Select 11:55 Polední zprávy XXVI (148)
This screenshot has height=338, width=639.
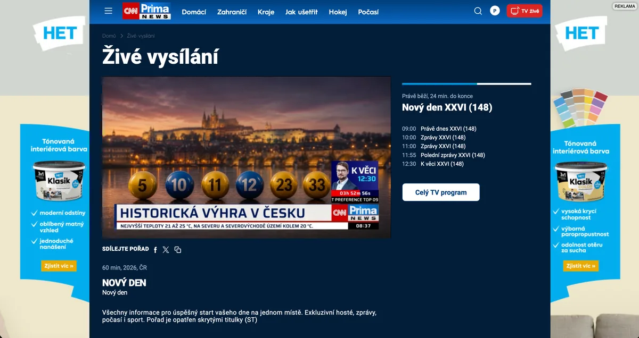pyautogui.click(x=444, y=155)
